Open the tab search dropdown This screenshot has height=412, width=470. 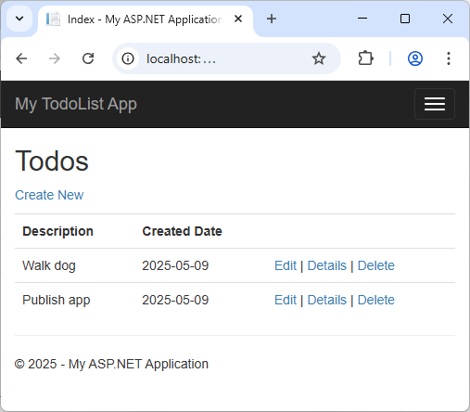(x=19, y=19)
